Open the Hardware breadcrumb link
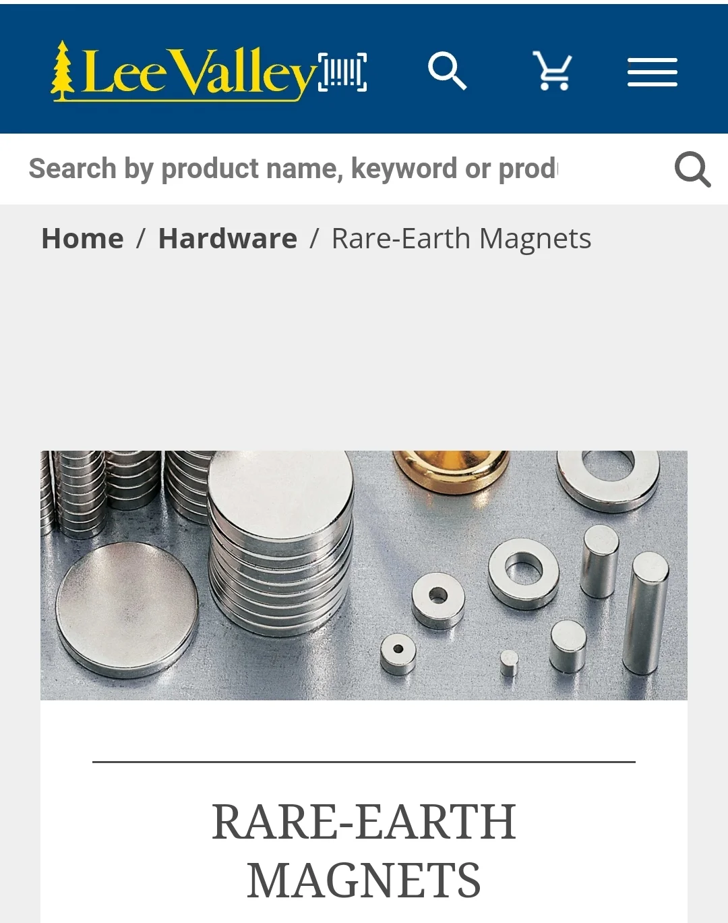728x923 pixels. click(x=228, y=239)
